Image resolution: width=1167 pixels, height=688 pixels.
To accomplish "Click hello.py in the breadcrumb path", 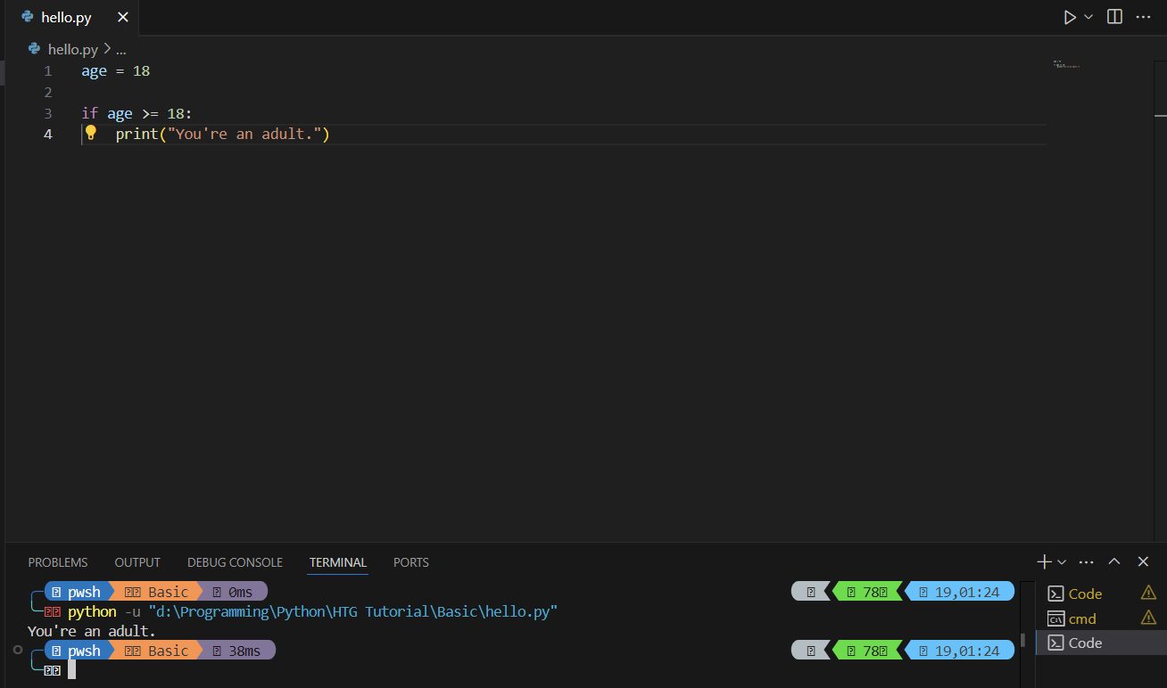I will (x=72, y=50).
